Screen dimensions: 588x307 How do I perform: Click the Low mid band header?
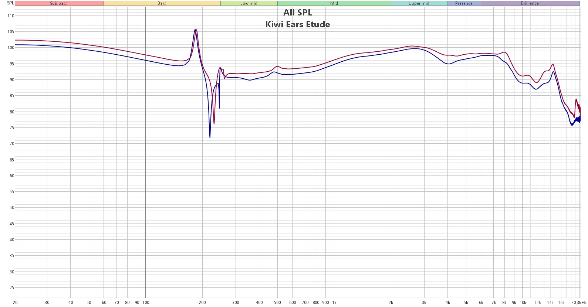(249, 3)
